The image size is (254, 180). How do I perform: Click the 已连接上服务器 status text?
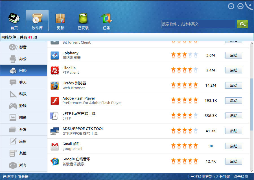click(16, 177)
